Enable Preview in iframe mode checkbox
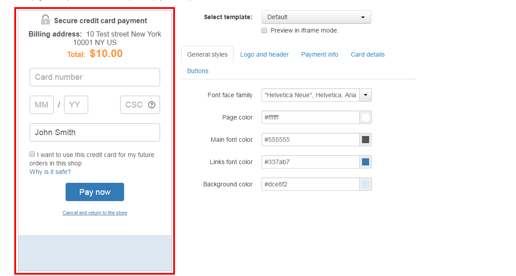This screenshot has width=516, height=276. coord(264,31)
